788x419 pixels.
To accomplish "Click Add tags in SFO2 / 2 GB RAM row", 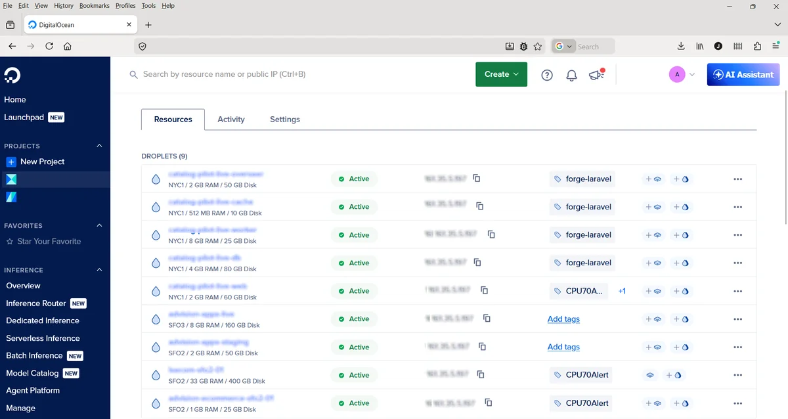I will click(563, 347).
